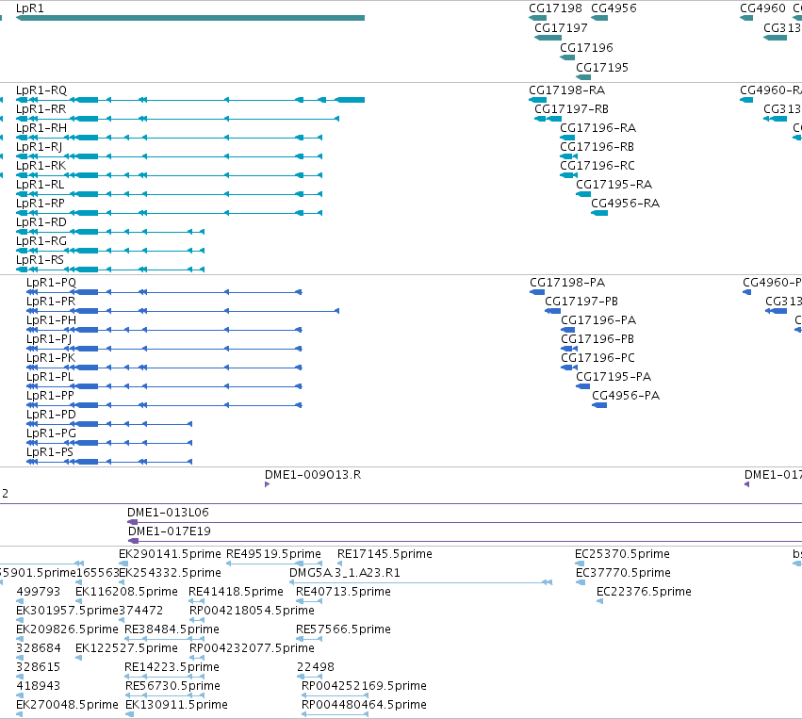Click protein LpR1-PD
The width and height of the screenshot is (802, 719).
pyautogui.click(x=109, y=424)
